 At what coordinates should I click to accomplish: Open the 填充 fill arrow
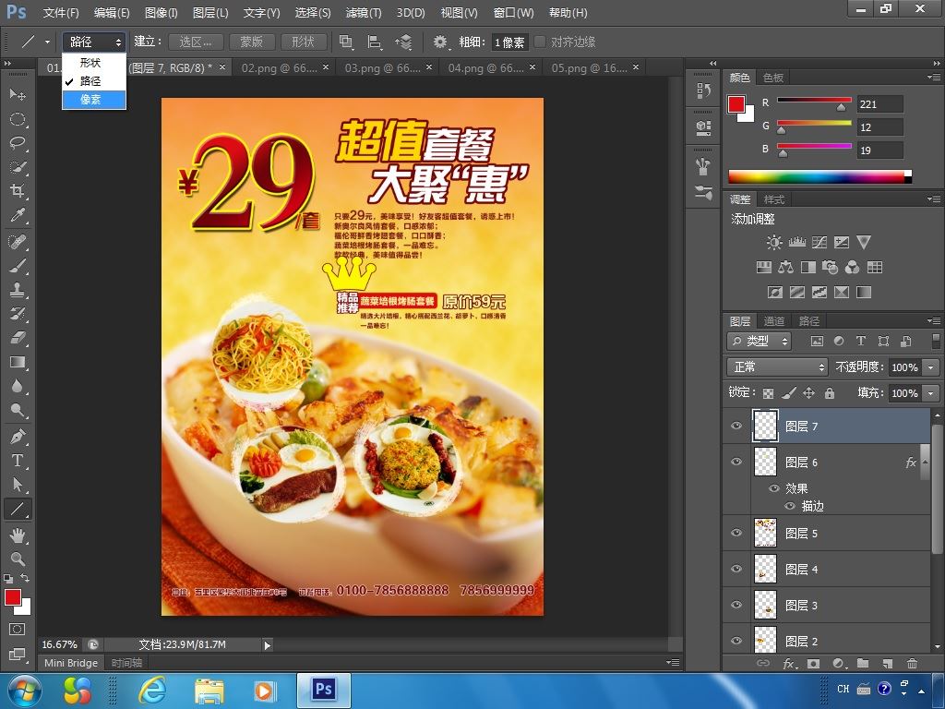(x=932, y=393)
